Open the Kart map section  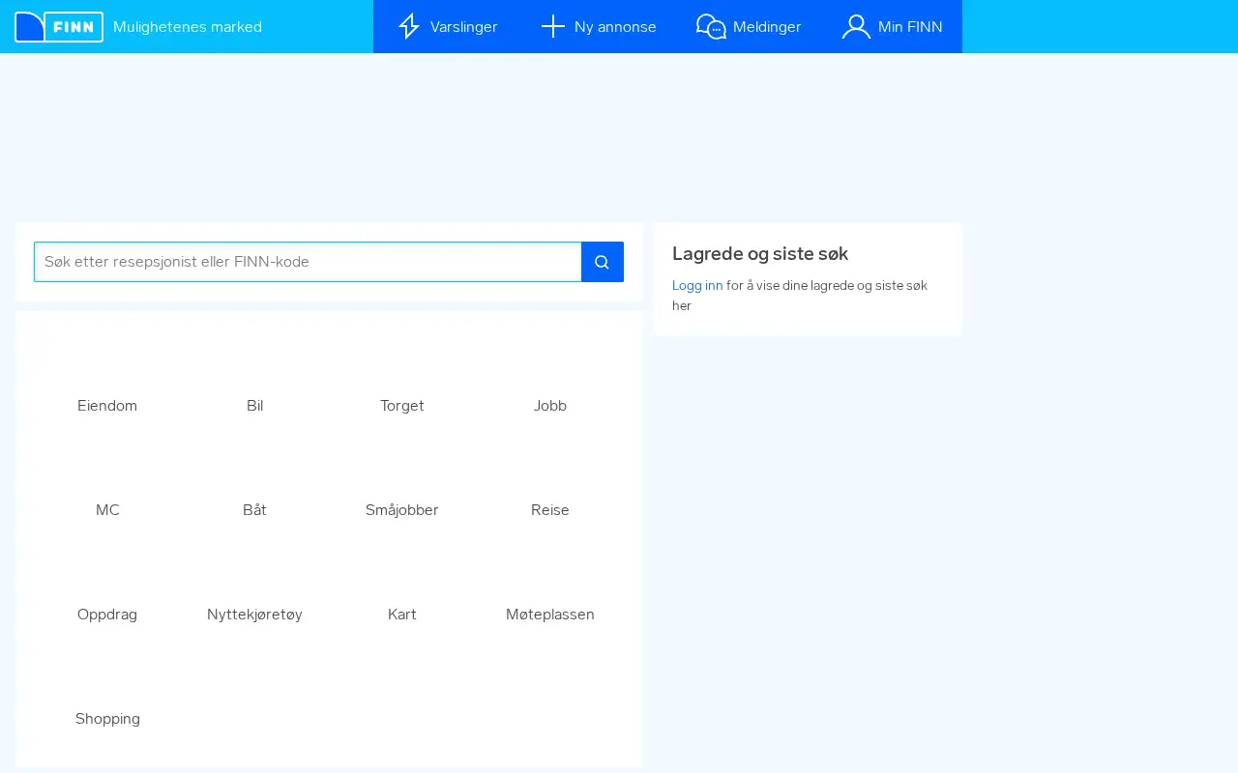tap(402, 615)
